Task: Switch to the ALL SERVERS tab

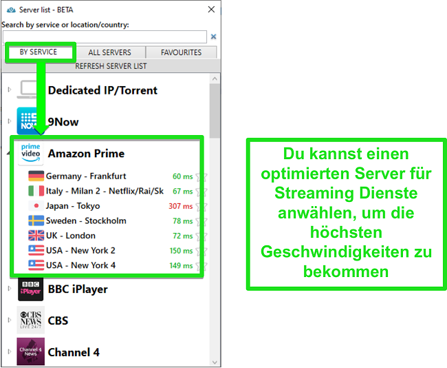Action: [x=110, y=52]
